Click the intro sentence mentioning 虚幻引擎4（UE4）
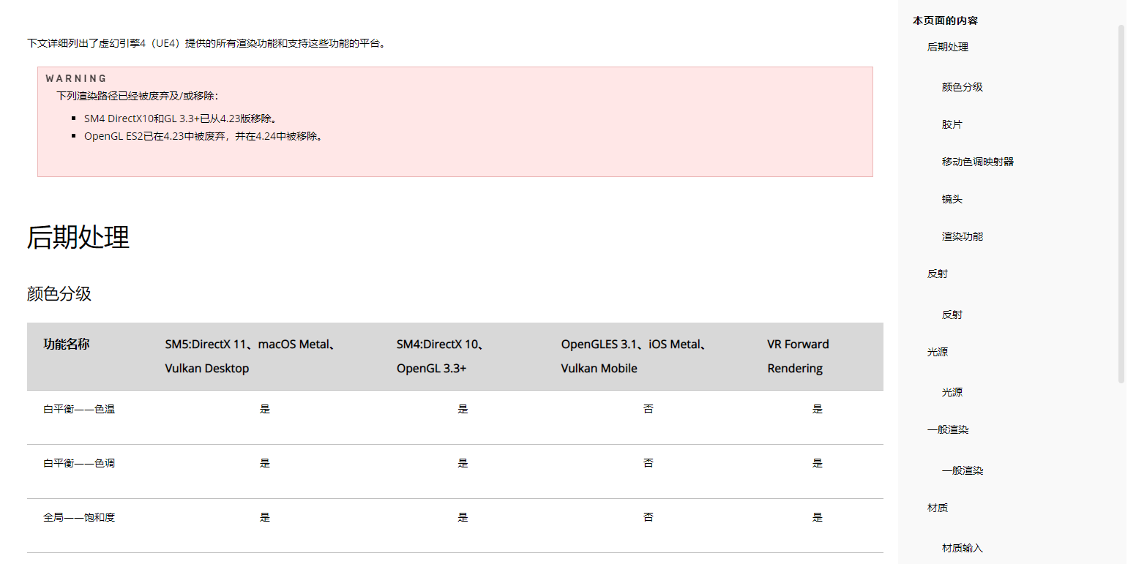The image size is (1136, 564). (206, 43)
